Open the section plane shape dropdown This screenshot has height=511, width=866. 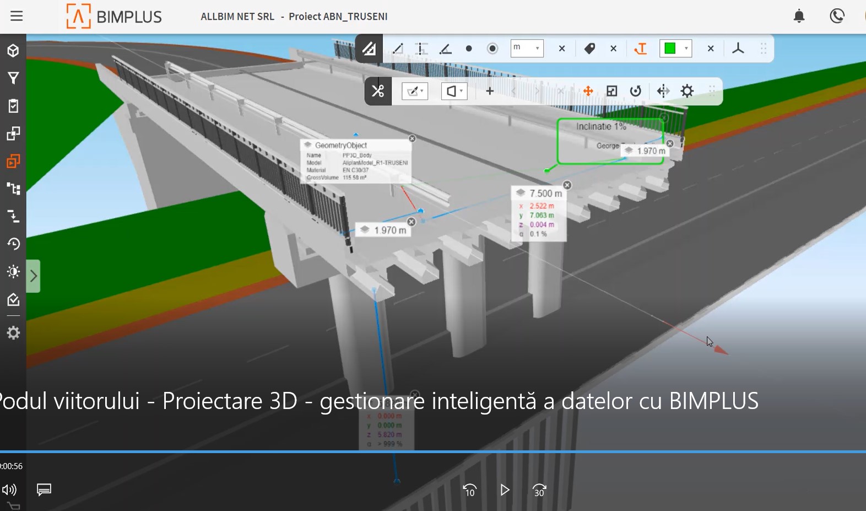tap(454, 91)
